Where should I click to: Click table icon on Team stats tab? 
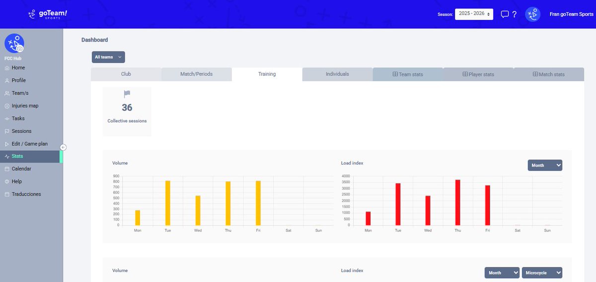395,74
